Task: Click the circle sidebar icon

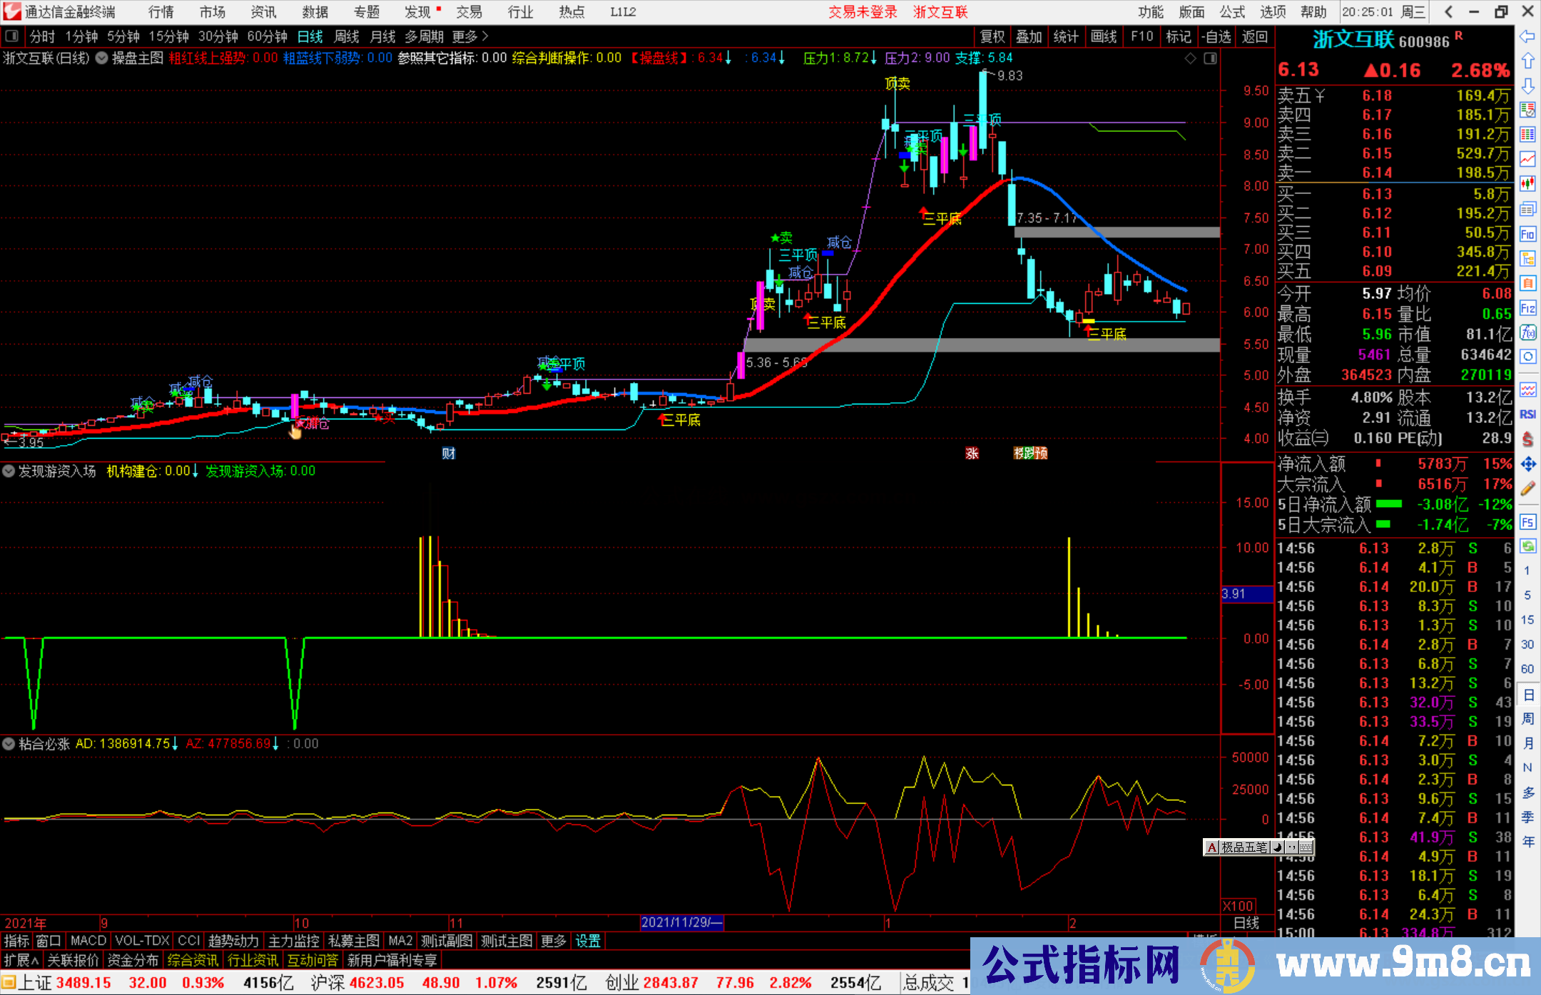Action: (1527, 357)
